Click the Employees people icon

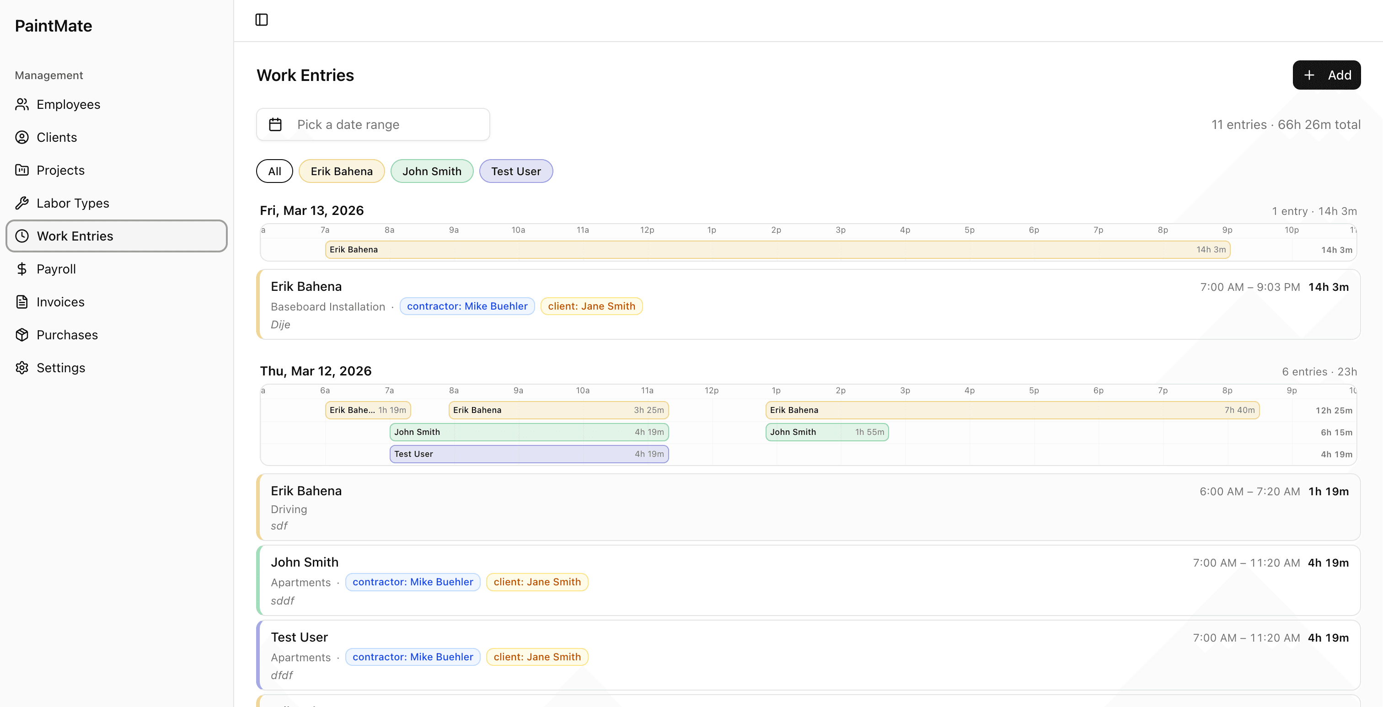[22, 104]
